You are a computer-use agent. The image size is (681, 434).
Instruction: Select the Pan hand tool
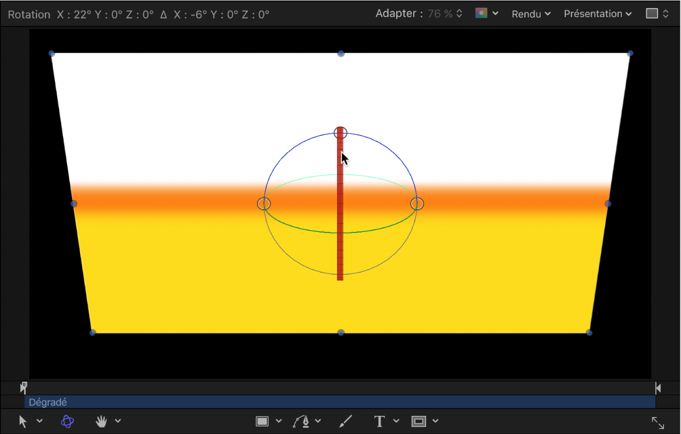pyautogui.click(x=101, y=421)
